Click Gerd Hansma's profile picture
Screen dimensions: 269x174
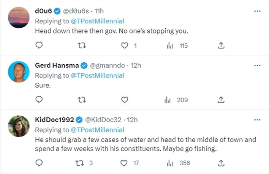pyautogui.click(x=19, y=71)
